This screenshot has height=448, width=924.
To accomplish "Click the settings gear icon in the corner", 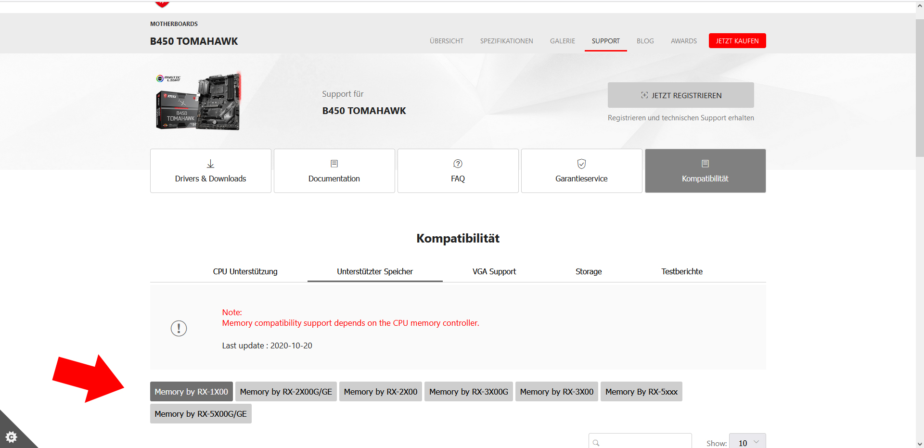I will click(11, 437).
